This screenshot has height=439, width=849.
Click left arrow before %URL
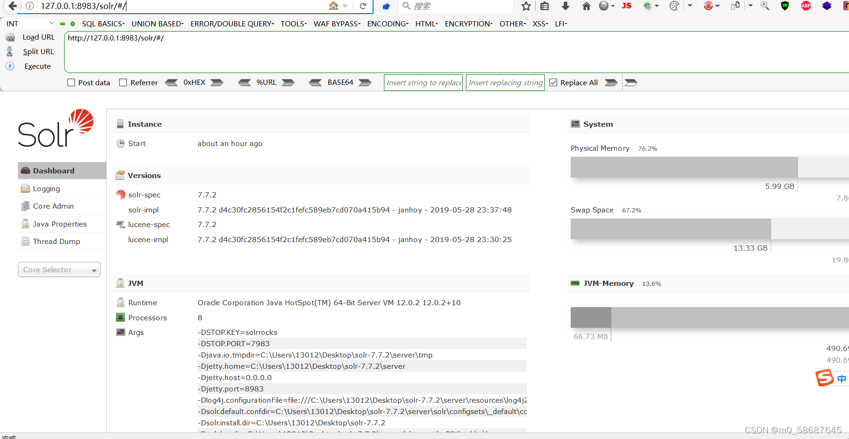[x=244, y=82]
